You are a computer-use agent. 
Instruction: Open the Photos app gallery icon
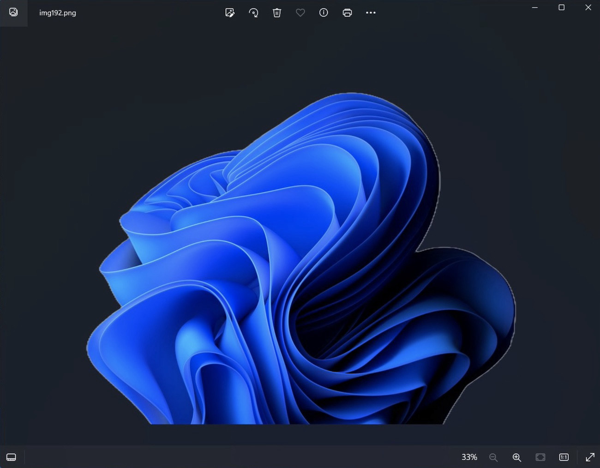click(x=13, y=12)
